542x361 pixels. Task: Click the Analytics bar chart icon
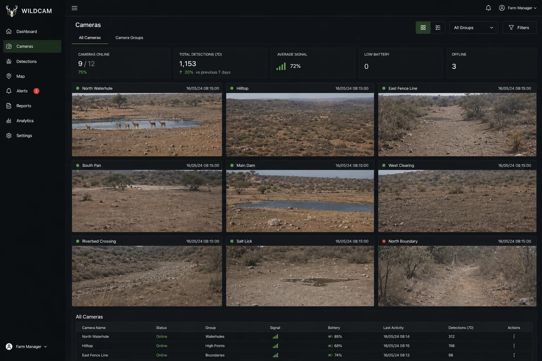[x=9, y=121]
